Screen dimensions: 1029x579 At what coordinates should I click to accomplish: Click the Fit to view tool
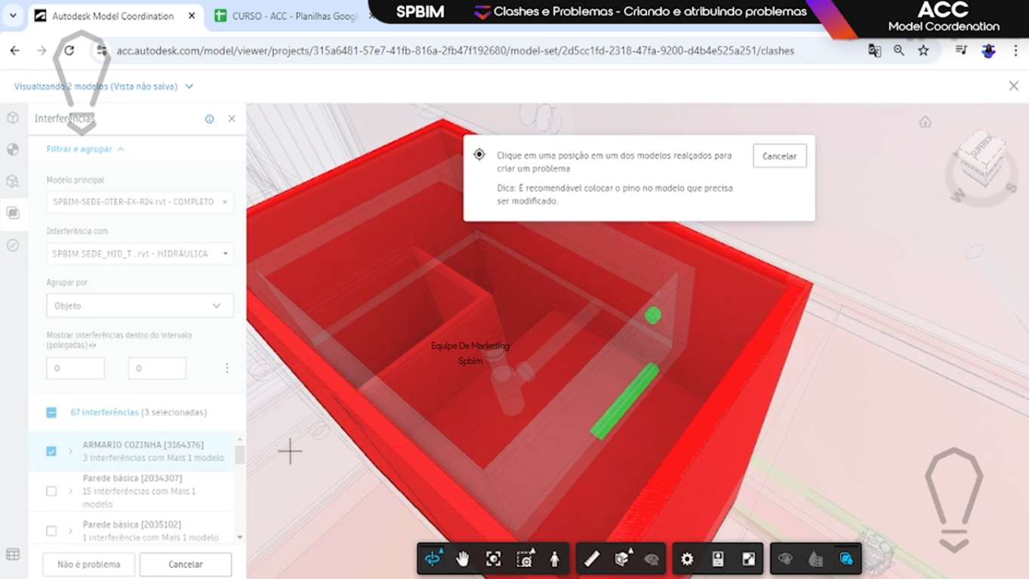tap(493, 559)
